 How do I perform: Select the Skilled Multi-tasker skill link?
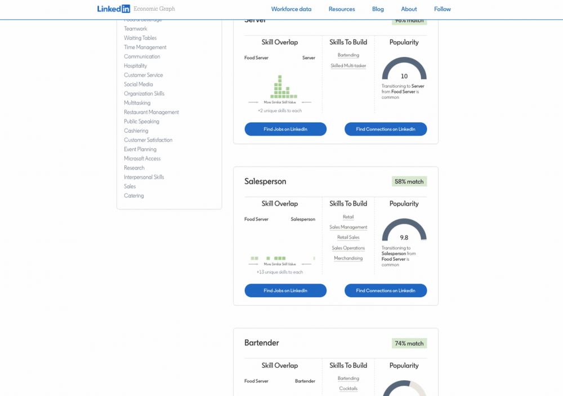[x=348, y=66]
